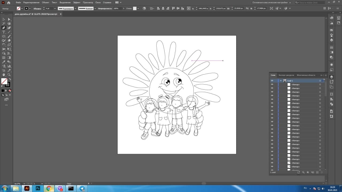This screenshot has width=342, height=192.
Task: Open the Объект menu
Action: 46,2
